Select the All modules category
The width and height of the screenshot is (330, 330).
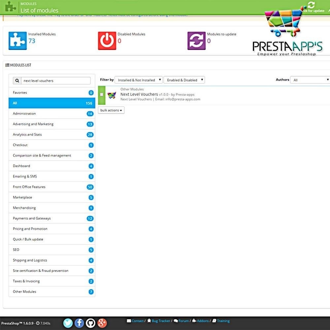point(52,103)
